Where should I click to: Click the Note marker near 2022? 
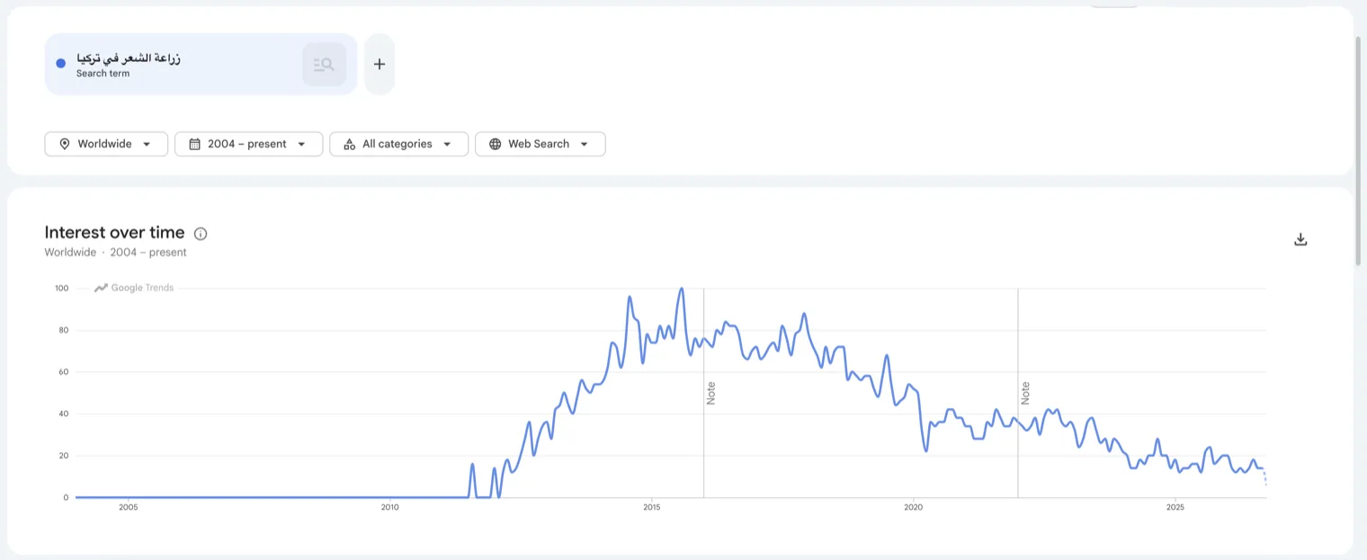[1025, 393]
